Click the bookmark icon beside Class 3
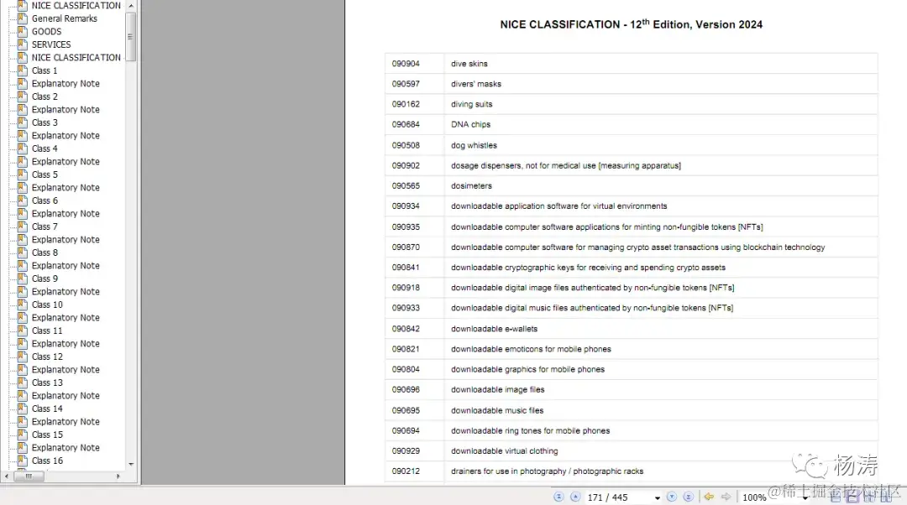Image resolution: width=907 pixels, height=505 pixels. click(23, 122)
